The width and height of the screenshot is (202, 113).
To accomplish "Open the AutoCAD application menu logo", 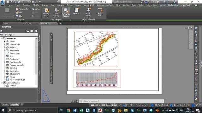I will pyautogui.click(x=3, y=3).
